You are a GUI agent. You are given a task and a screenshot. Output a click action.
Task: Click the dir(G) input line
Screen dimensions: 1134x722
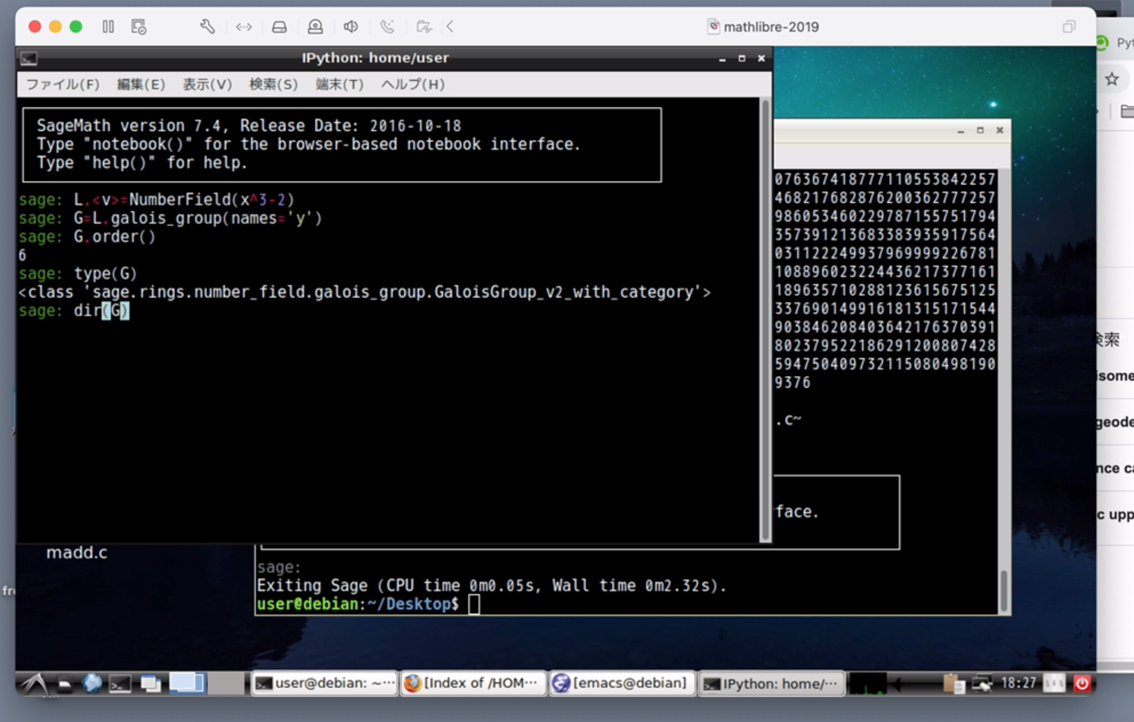(74, 311)
